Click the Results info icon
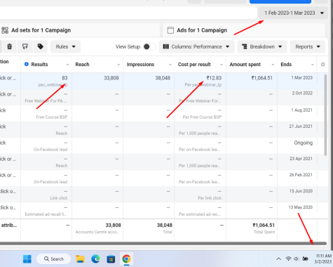333x267 pixels. pos(27,64)
